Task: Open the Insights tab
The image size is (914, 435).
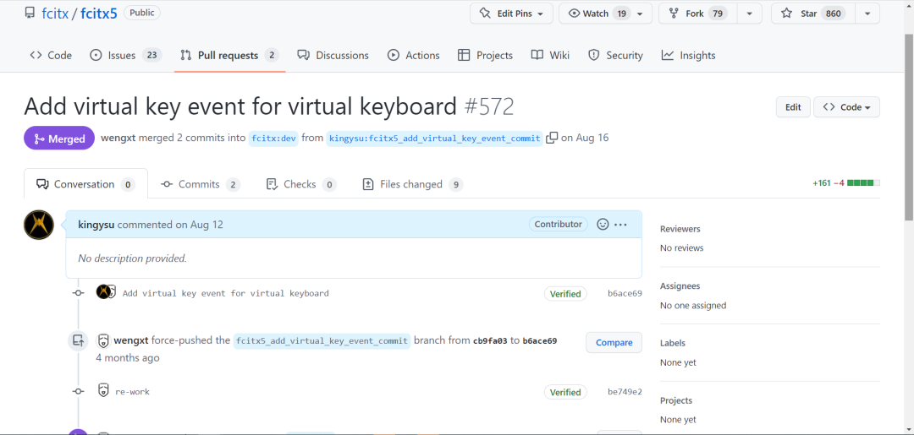Action: (x=688, y=55)
